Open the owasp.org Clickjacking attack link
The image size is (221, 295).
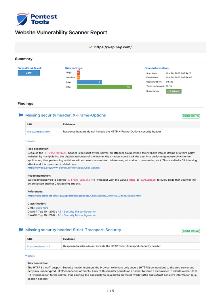(x=63, y=167)
